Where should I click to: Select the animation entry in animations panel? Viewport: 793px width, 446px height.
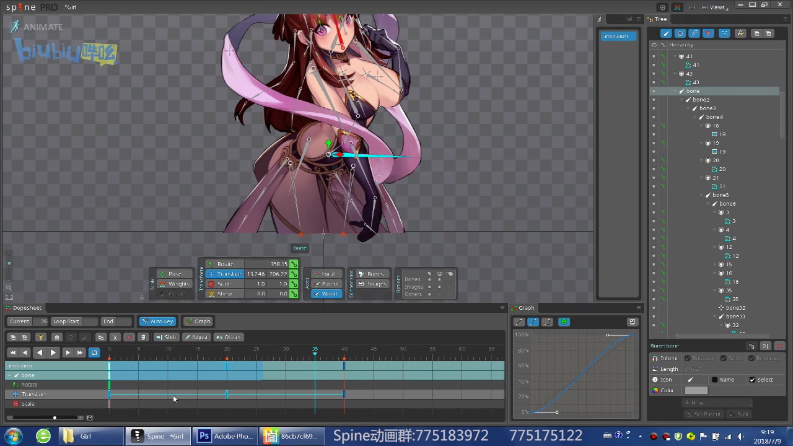tap(618, 36)
